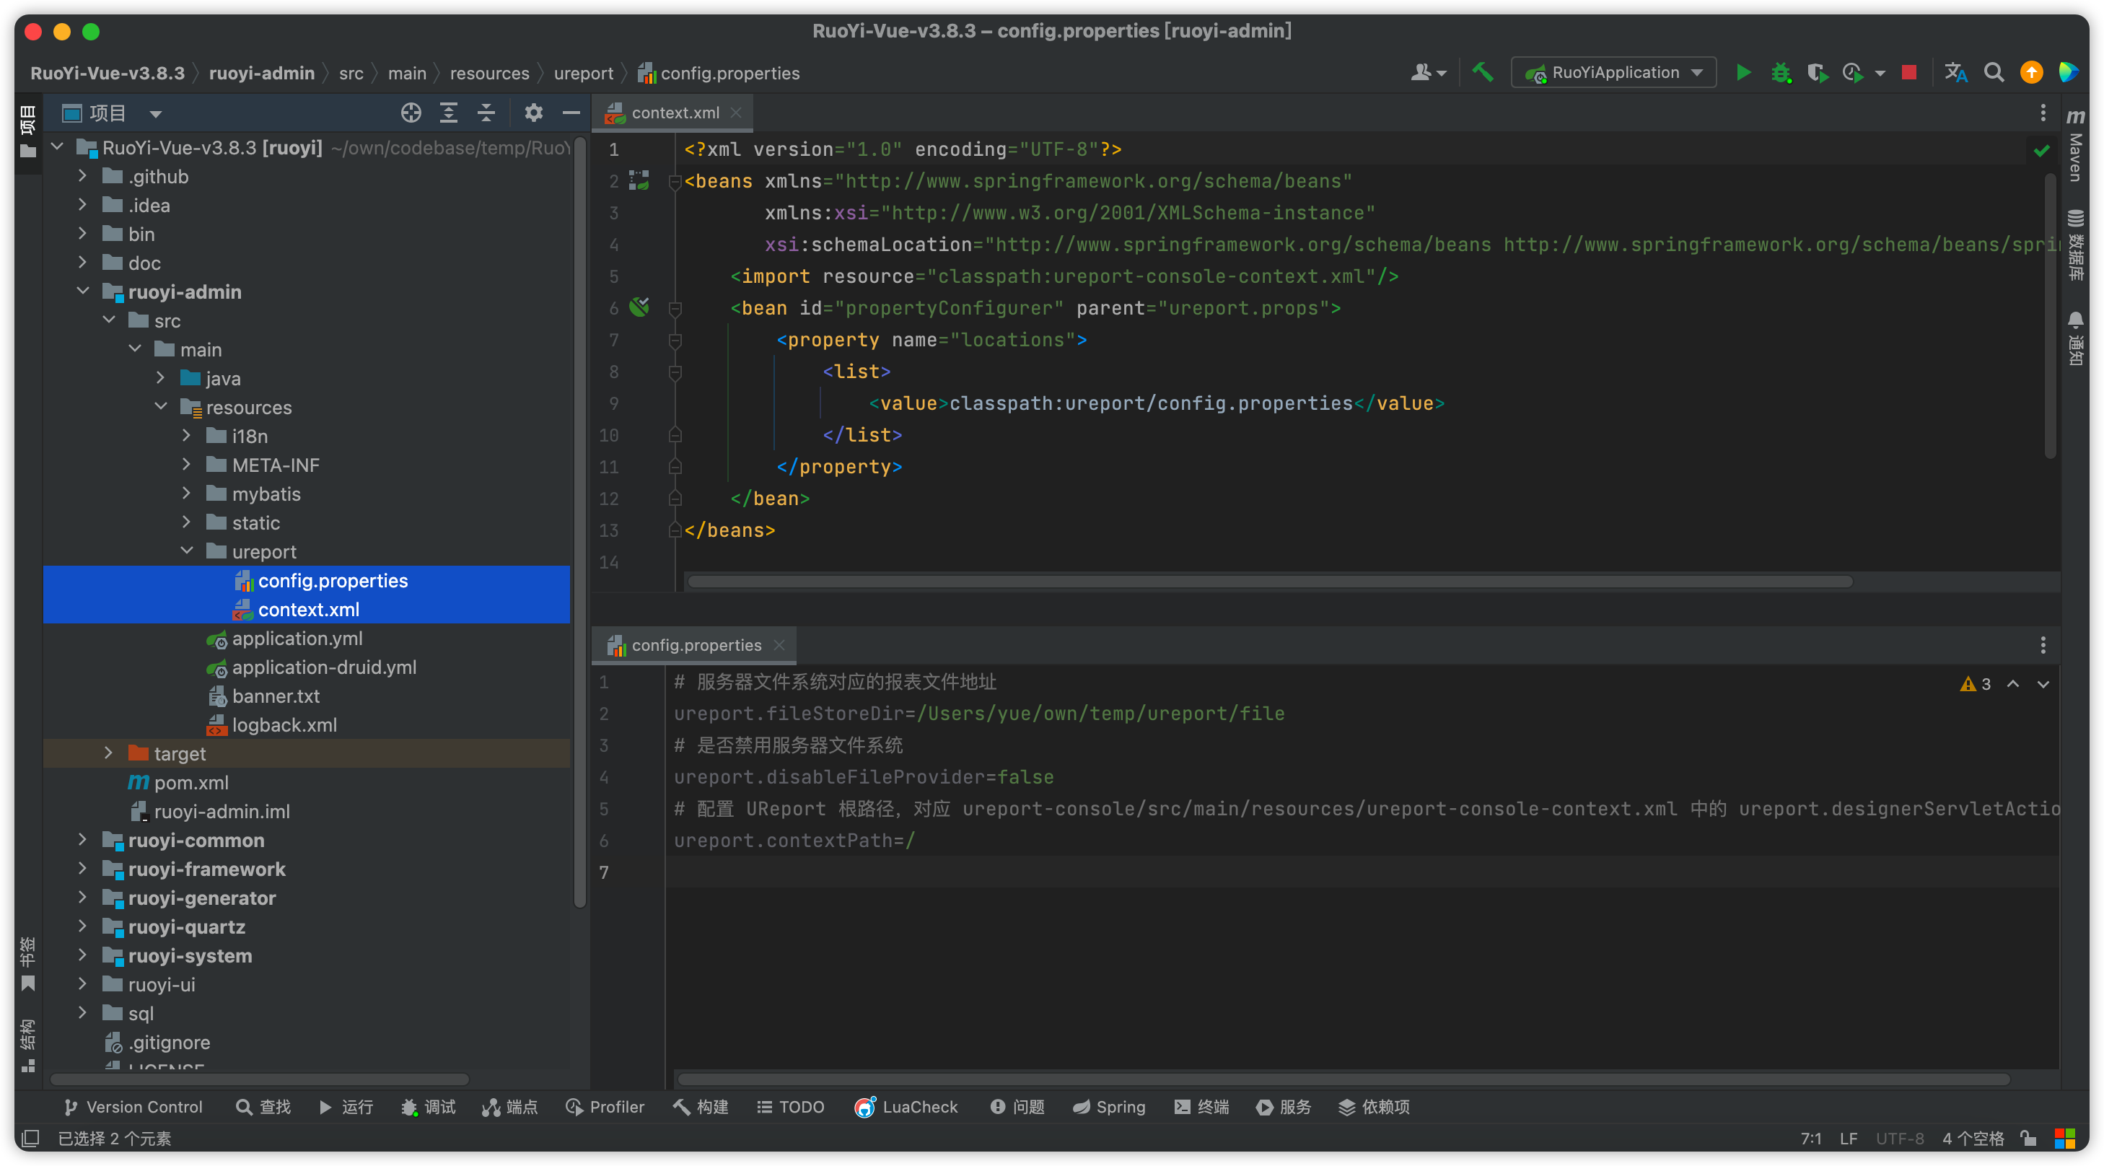Jump to next highlighted problem down arrow

coord(2042,684)
